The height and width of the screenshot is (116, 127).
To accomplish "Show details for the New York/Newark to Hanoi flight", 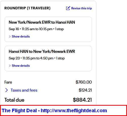I will (21, 36).
